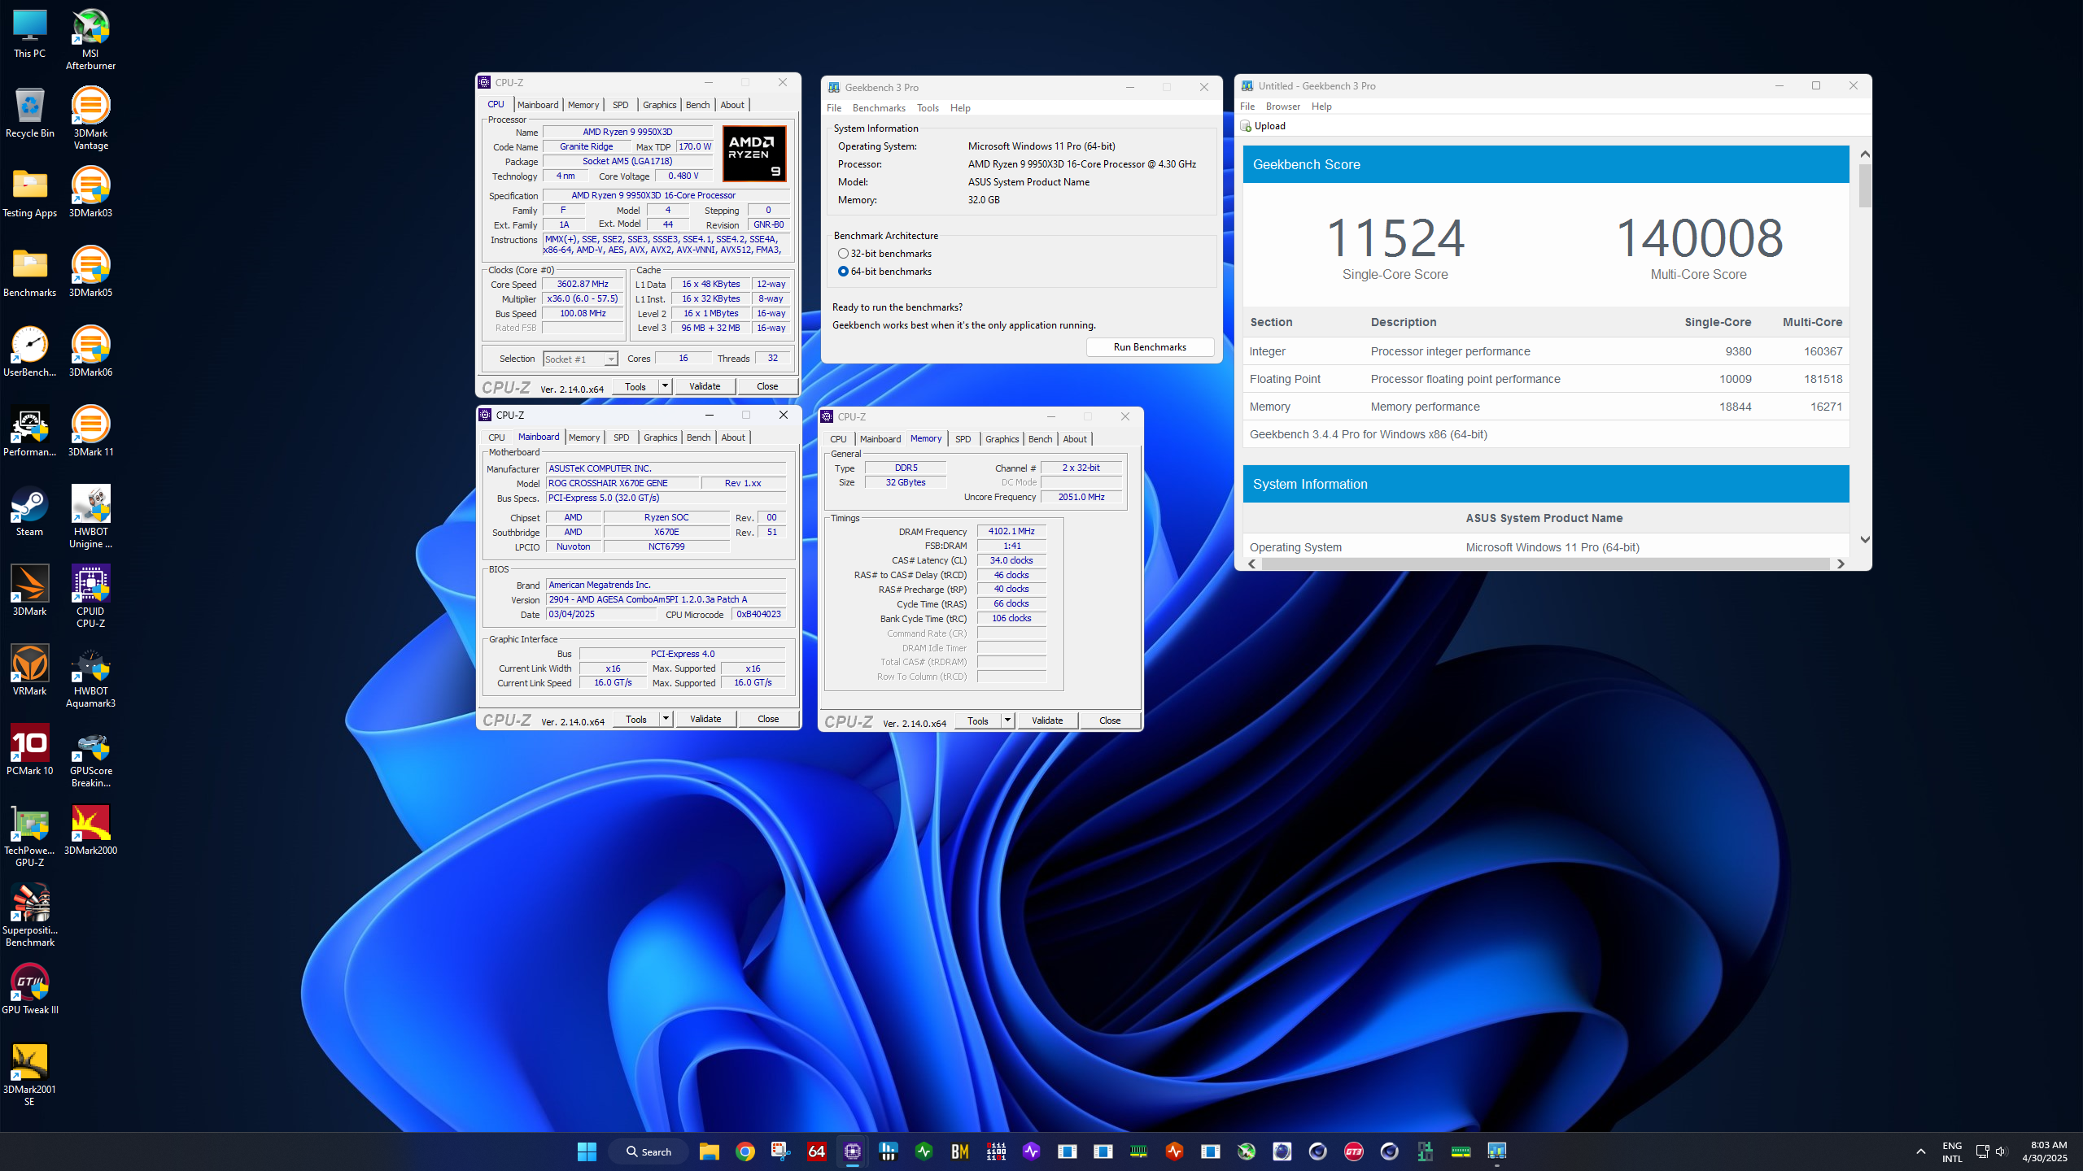2083x1171 pixels.
Task: Open the Windows Start button
Action: point(587,1151)
